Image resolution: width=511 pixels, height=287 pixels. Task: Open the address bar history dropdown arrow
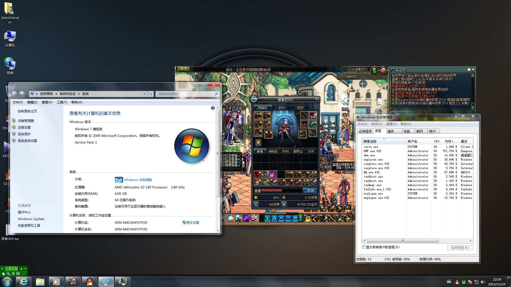coord(144,94)
